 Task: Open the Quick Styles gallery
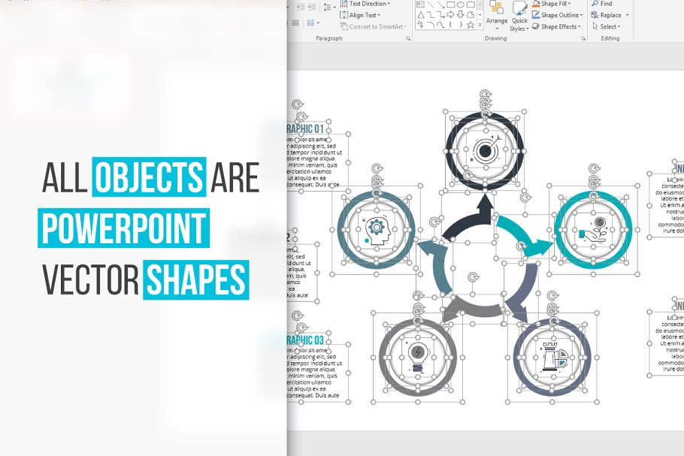point(519,22)
